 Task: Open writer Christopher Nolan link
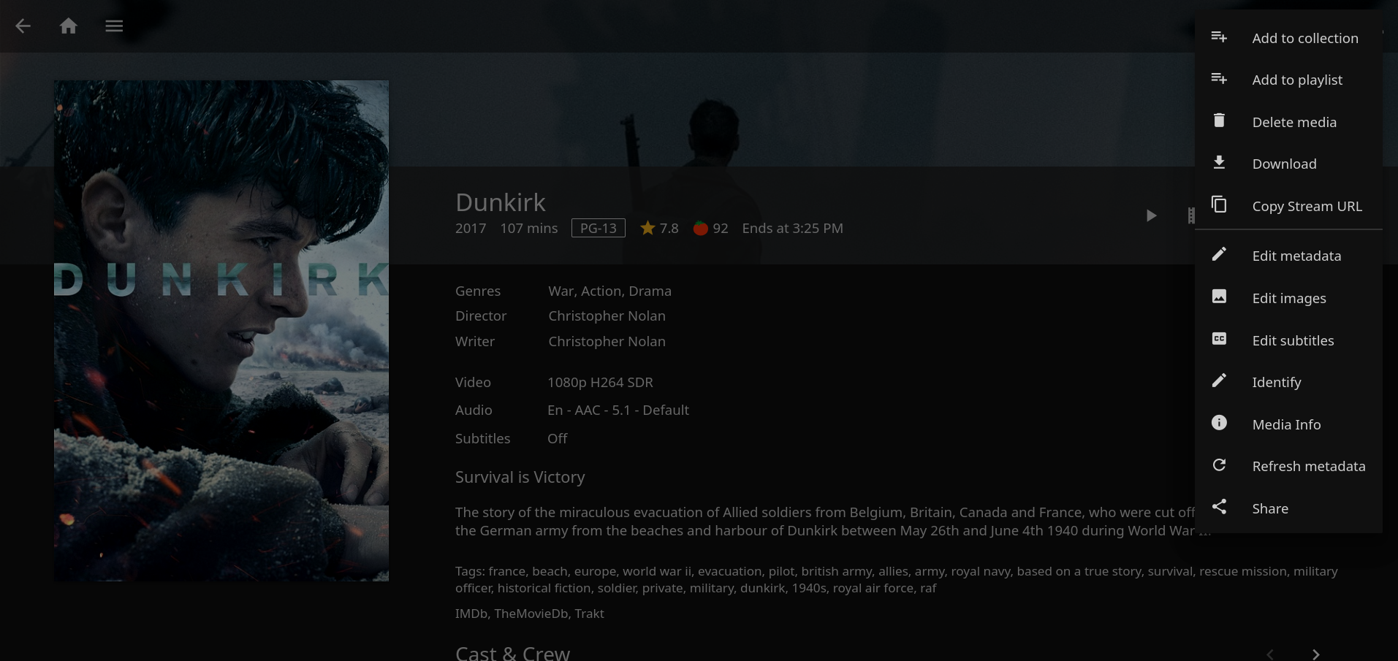(x=607, y=341)
